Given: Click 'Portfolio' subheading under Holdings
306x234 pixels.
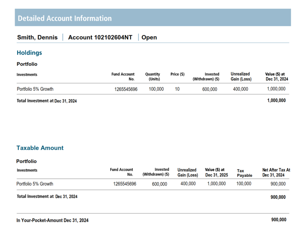Looking at the screenshot, I should [x=27, y=64].
